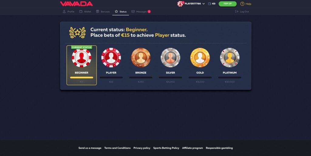This screenshot has height=156, width=311.
Task: Click the wallet balance icon showing €0
Action: pyautogui.click(x=210, y=4)
